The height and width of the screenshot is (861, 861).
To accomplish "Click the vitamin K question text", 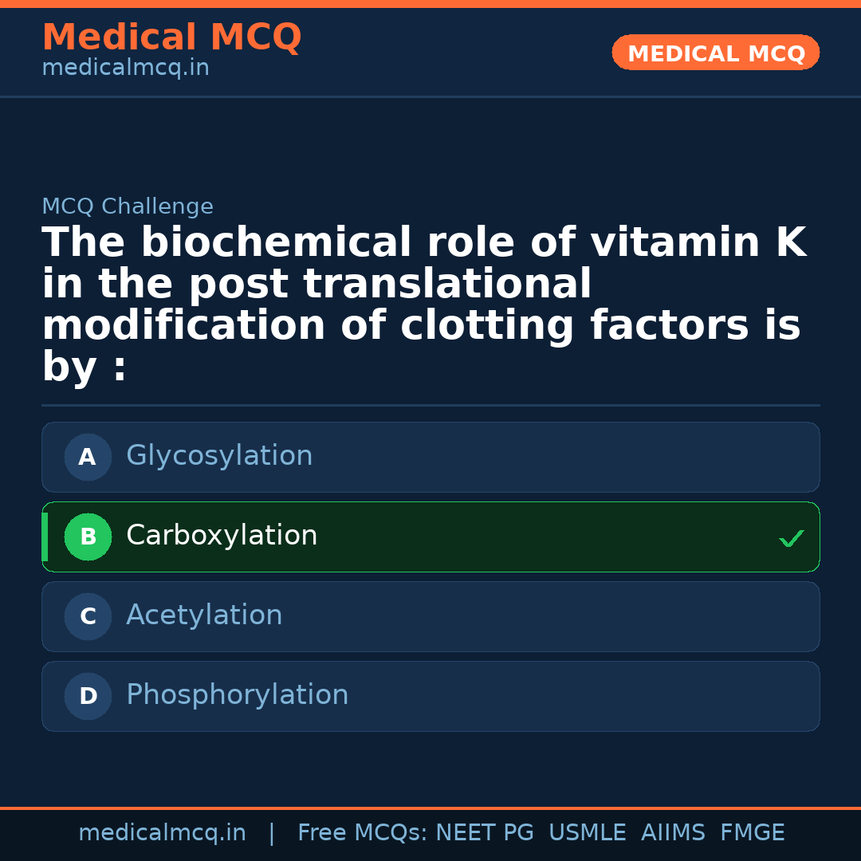I will [x=423, y=305].
